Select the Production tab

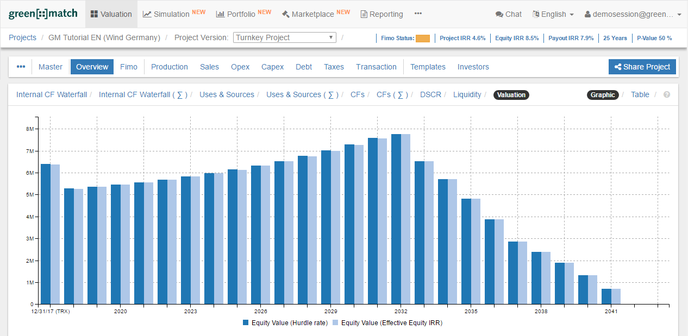(169, 67)
